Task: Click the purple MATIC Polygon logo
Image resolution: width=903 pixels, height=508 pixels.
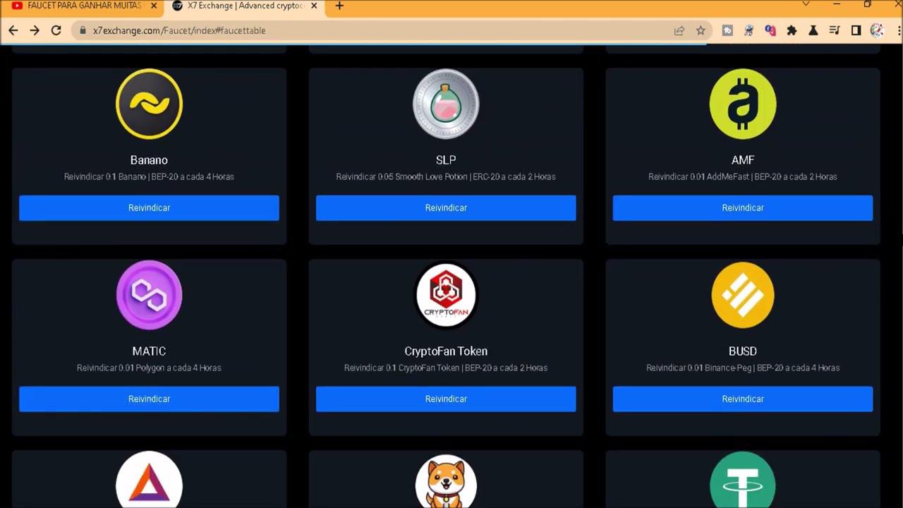Action: (149, 295)
